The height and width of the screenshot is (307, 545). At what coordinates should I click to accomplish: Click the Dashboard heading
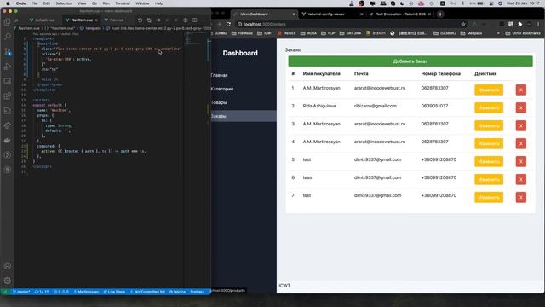(240, 53)
